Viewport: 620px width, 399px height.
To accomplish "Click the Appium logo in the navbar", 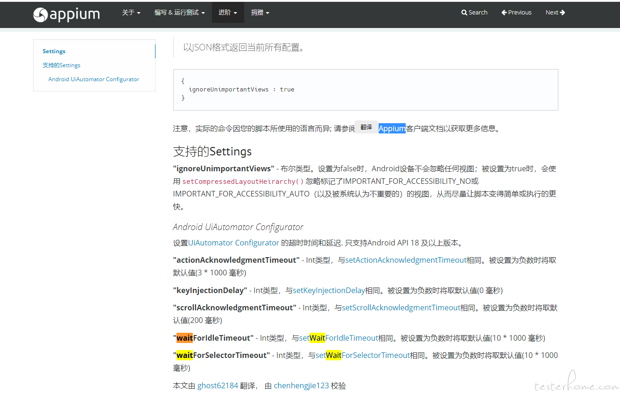I will coord(66,14).
